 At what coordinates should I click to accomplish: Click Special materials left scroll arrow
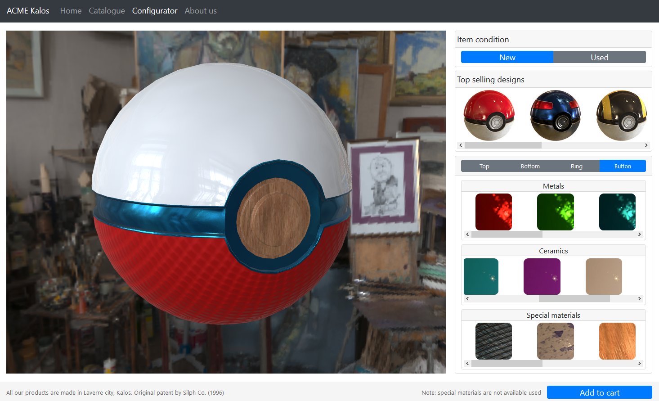coord(467,364)
